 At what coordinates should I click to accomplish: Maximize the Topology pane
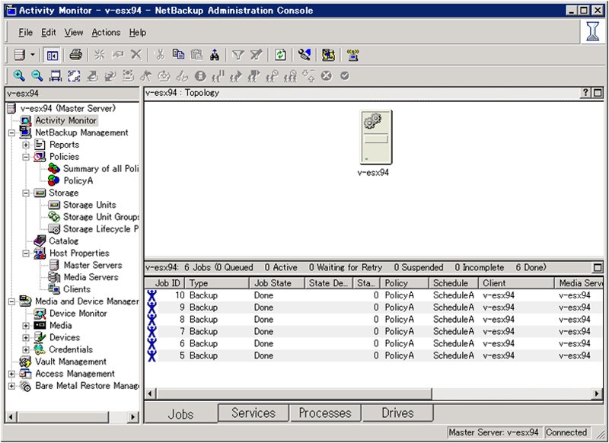[x=598, y=93]
